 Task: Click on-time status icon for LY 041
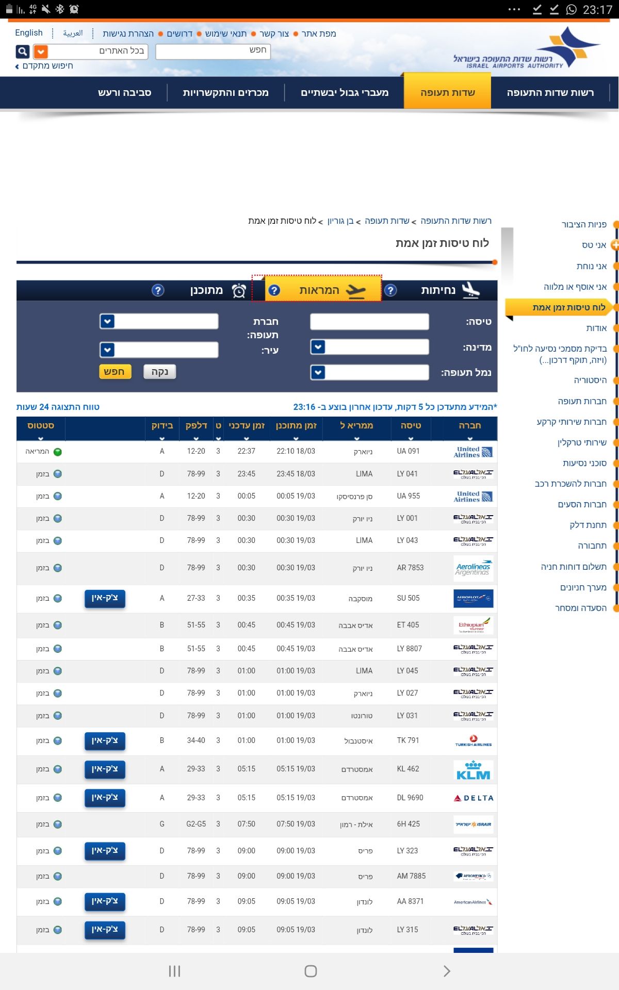58,474
